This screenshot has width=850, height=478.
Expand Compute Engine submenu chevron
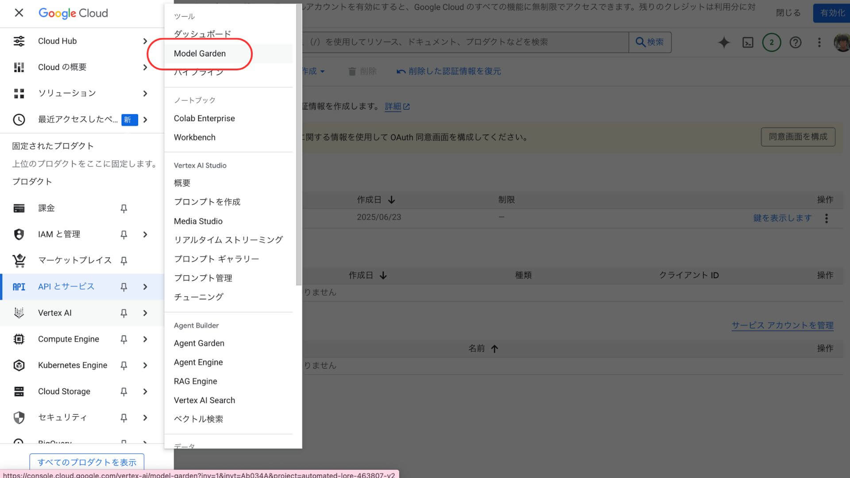tap(145, 339)
